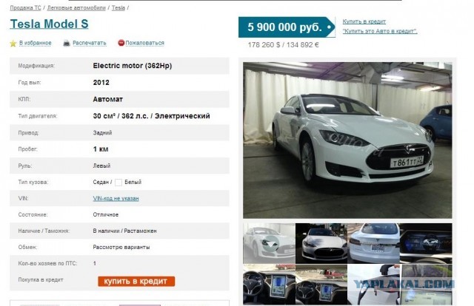Click the printer icon
This screenshot has height=306, width=474.
click(x=67, y=44)
